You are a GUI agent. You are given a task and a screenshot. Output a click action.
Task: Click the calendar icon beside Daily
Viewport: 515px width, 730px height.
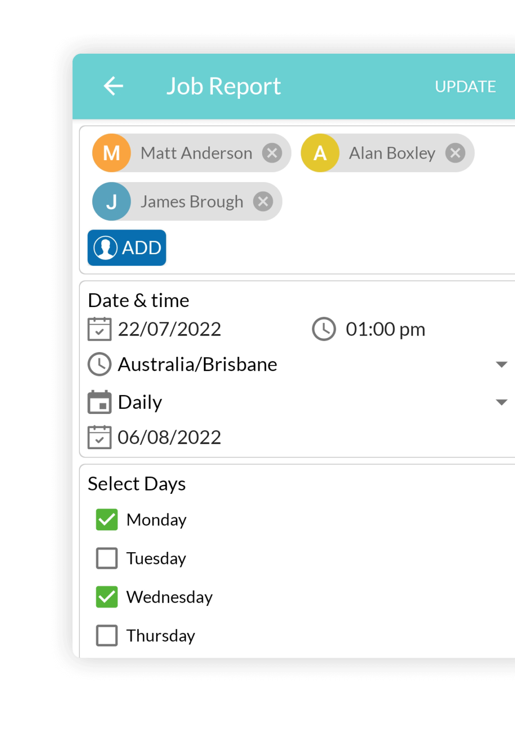click(x=99, y=402)
